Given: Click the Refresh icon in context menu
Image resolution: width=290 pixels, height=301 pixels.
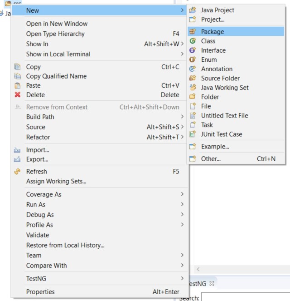Looking at the screenshot, I should pos(18,172).
